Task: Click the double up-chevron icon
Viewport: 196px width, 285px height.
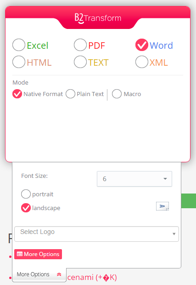Action: (59, 274)
